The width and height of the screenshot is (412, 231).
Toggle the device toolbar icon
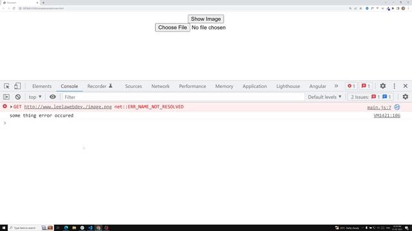click(x=17, y=86)
